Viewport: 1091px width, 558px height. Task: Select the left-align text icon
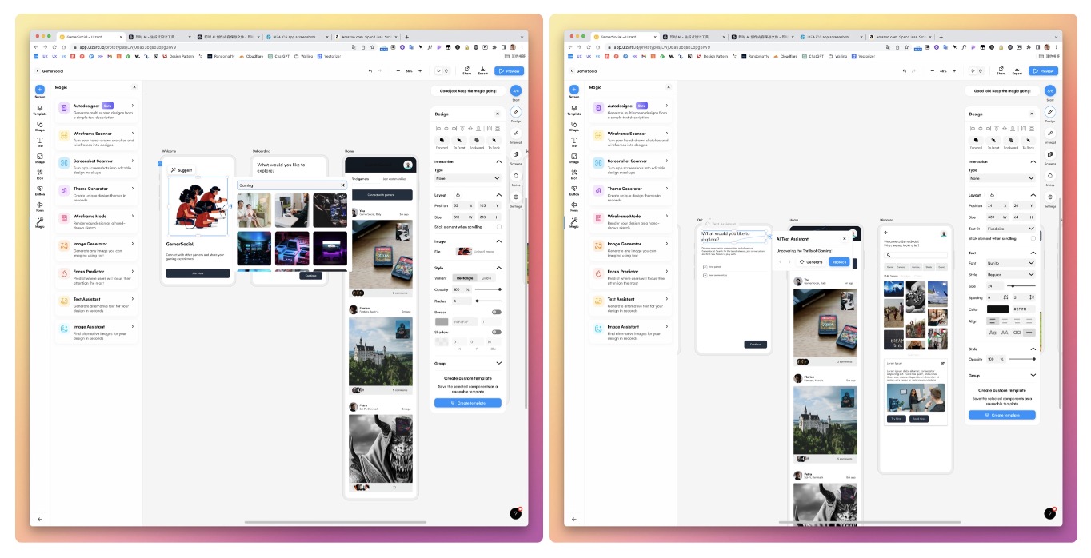pos(993,321)
